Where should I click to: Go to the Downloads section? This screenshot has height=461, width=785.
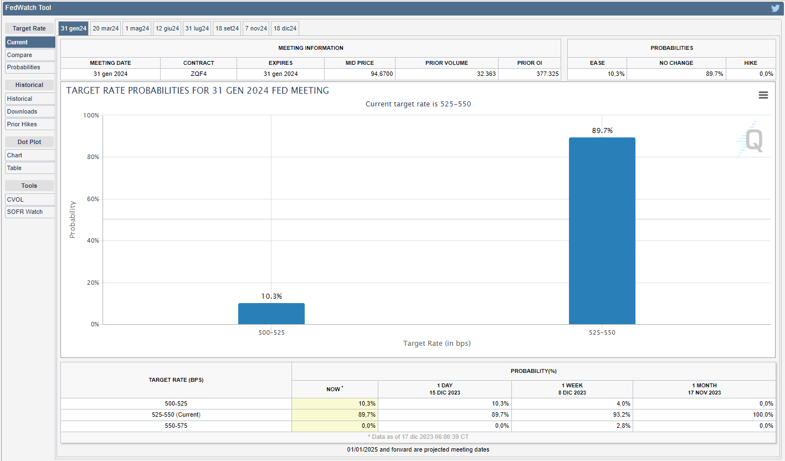(30, 111)
